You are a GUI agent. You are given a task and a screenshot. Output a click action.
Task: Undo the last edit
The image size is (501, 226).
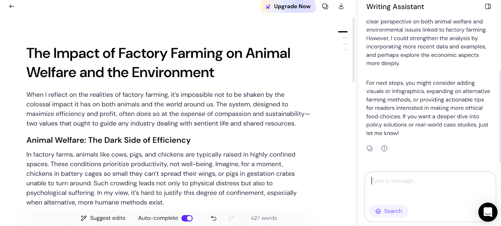coord(214,218)
